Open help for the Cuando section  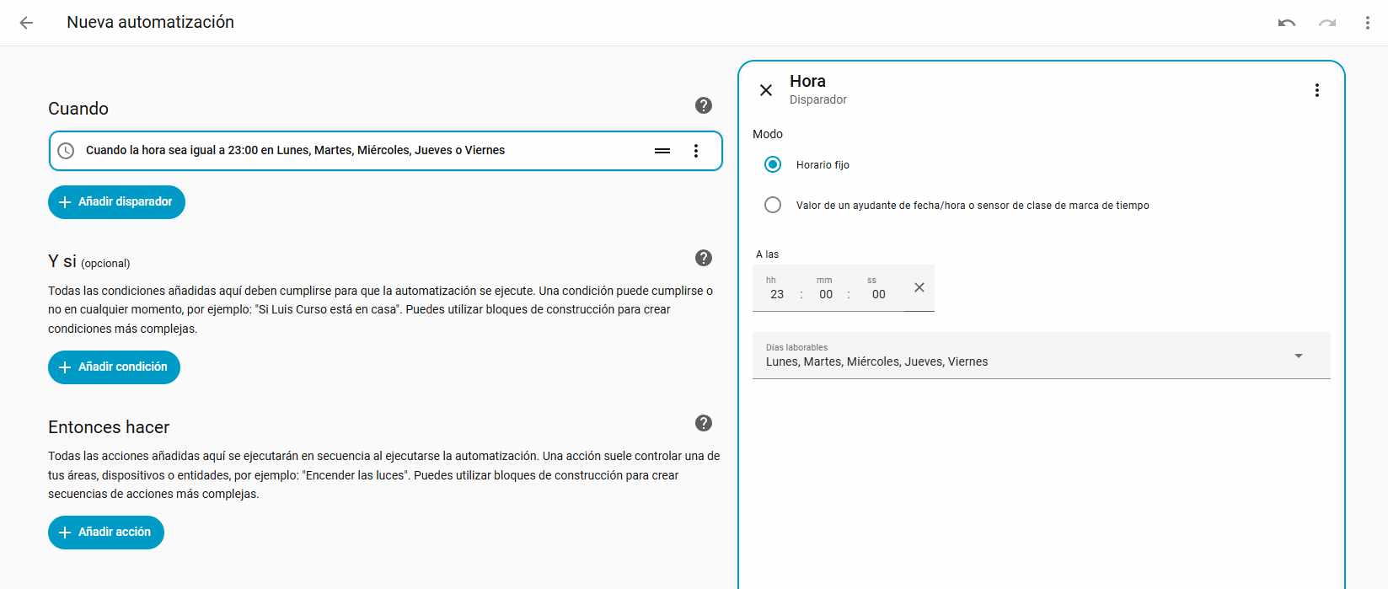pos(704,105)
